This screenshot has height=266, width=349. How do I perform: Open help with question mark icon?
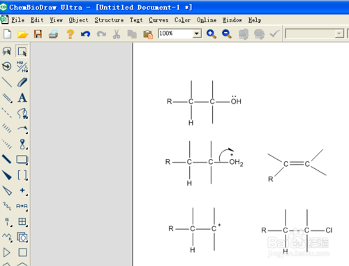pos(70,34)
